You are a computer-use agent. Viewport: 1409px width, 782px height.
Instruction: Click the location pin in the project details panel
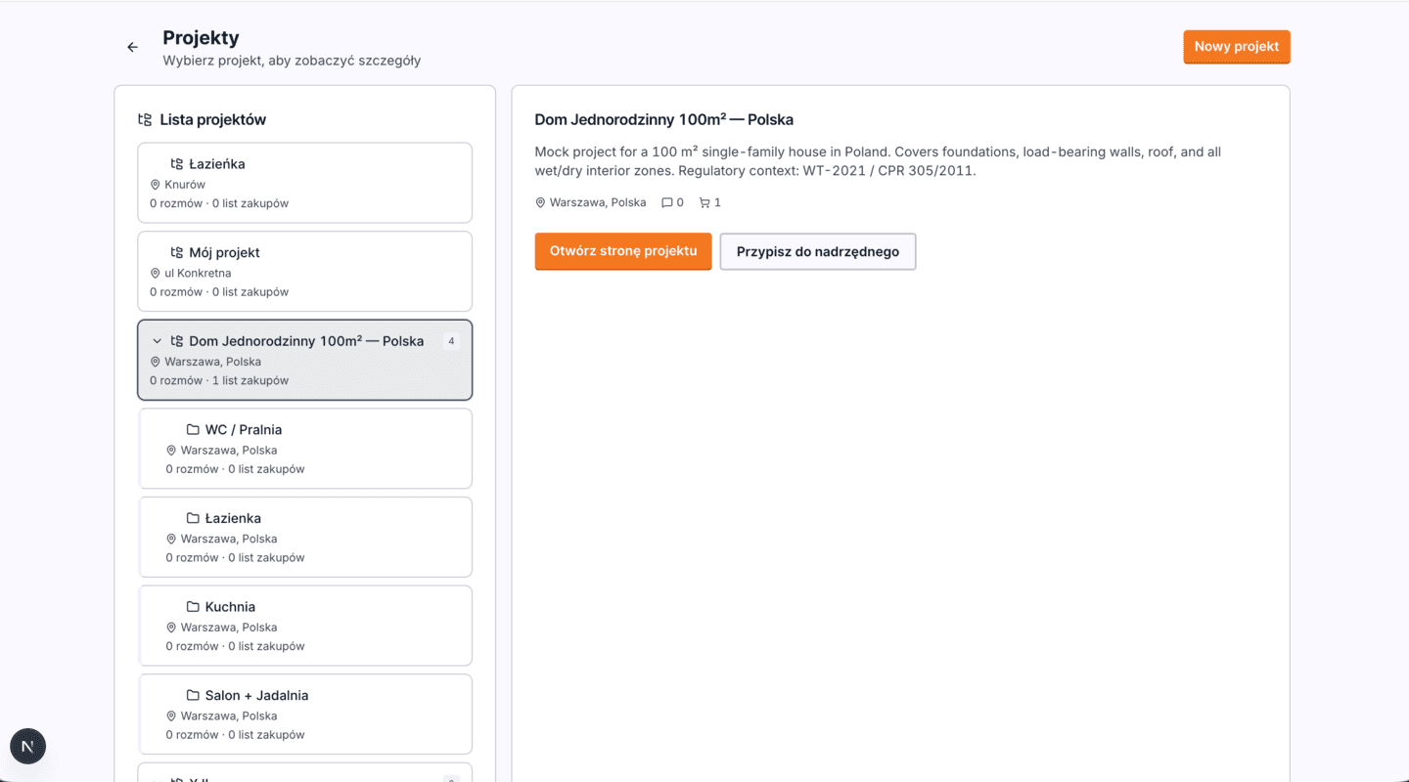[x=540, y=202]
